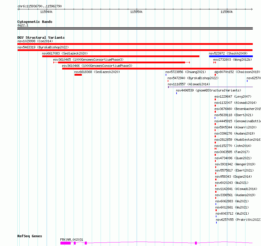261x246 pixels.
Task: Select nsv5472940 (ByrskaBishop2022) label
Action: (193, 78)
